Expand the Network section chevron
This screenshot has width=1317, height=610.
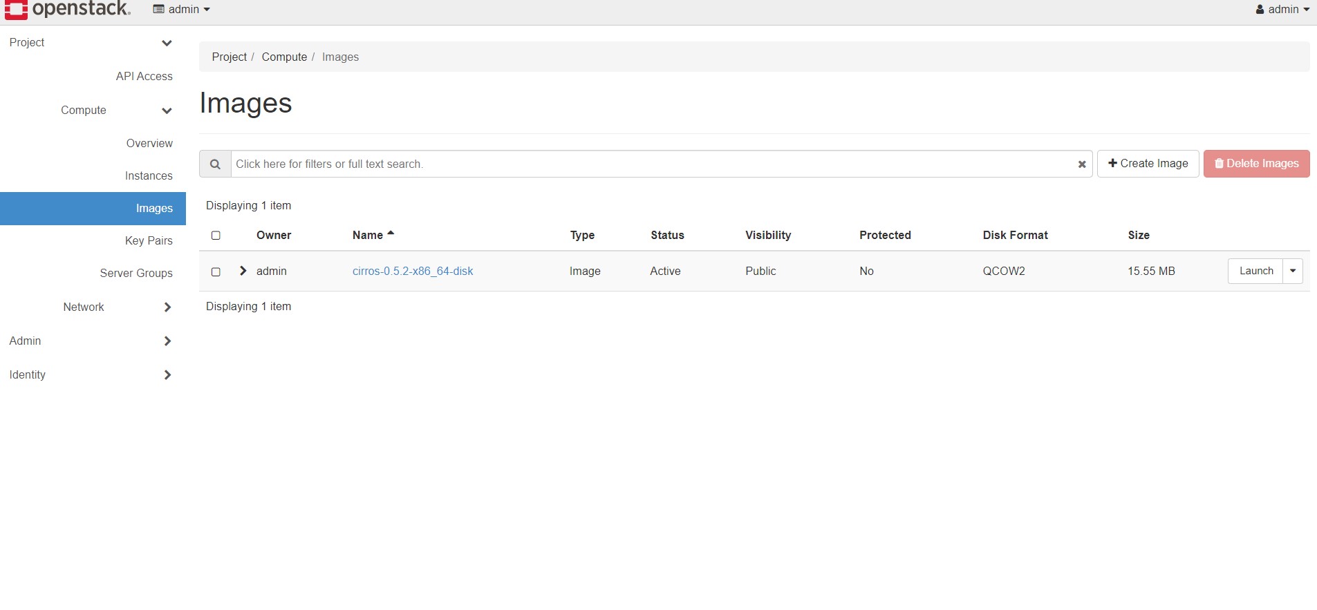coord(167,307)
